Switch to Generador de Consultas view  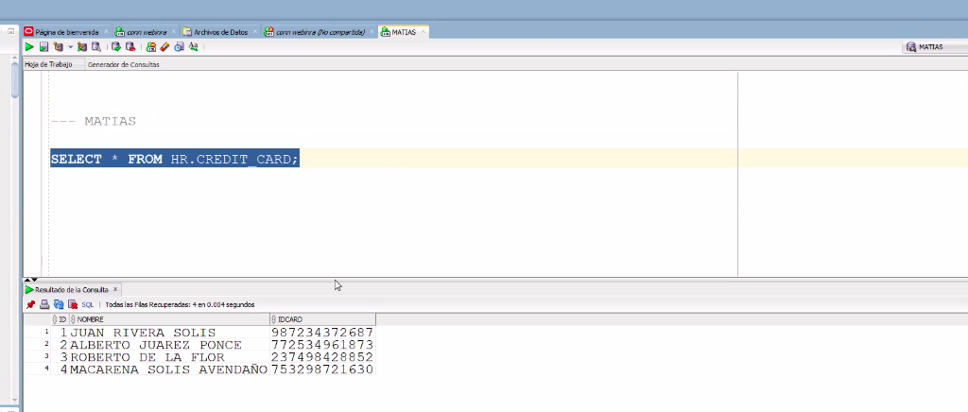pyautogui.click(x=124, y=64)
